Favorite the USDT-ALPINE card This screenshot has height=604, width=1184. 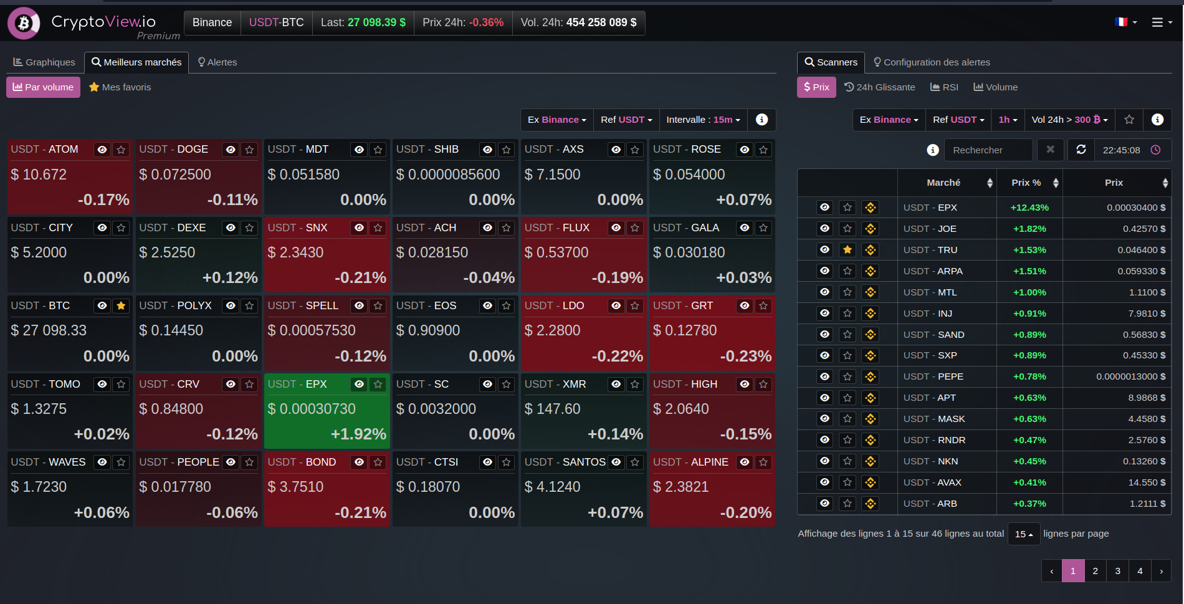(763, 463)
